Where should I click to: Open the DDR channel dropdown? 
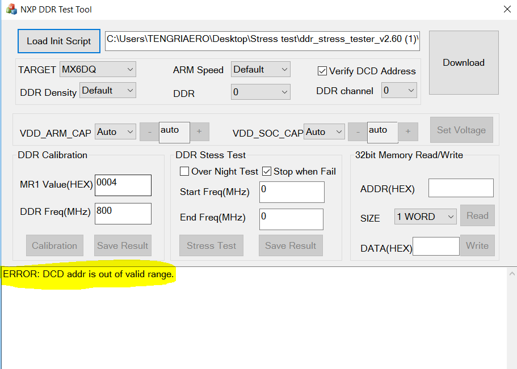tap(399, 90)
